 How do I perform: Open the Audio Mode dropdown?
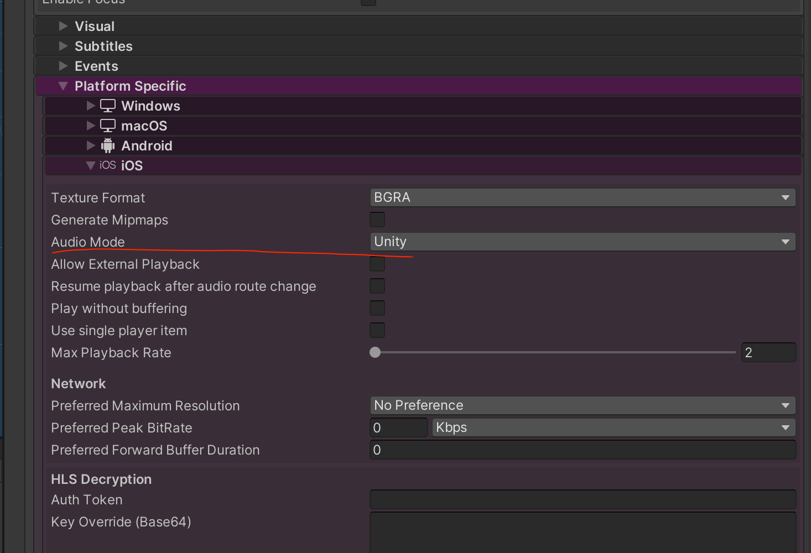click(x=583, y=242)
